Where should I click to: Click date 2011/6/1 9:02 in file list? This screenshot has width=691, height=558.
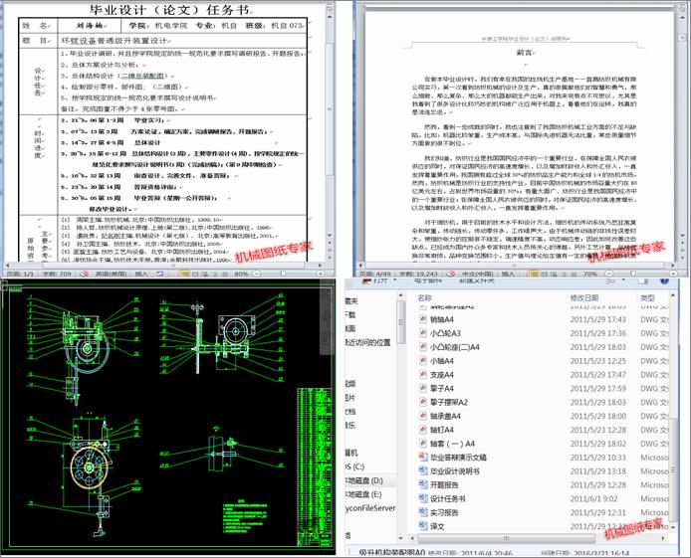click(594, 498)
